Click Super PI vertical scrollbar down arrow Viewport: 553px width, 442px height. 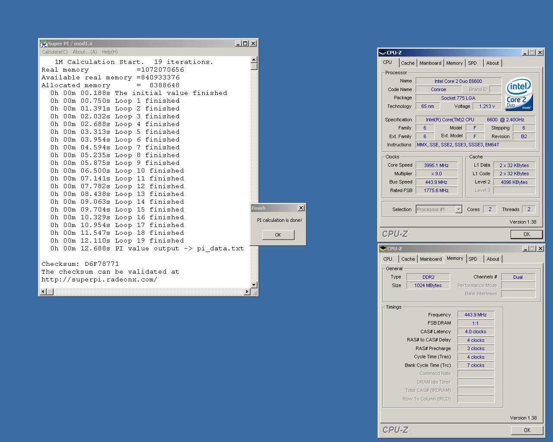click(254, 284)
